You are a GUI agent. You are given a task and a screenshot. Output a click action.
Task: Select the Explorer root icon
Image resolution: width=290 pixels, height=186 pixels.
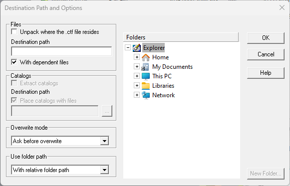(x=137, y=48)
